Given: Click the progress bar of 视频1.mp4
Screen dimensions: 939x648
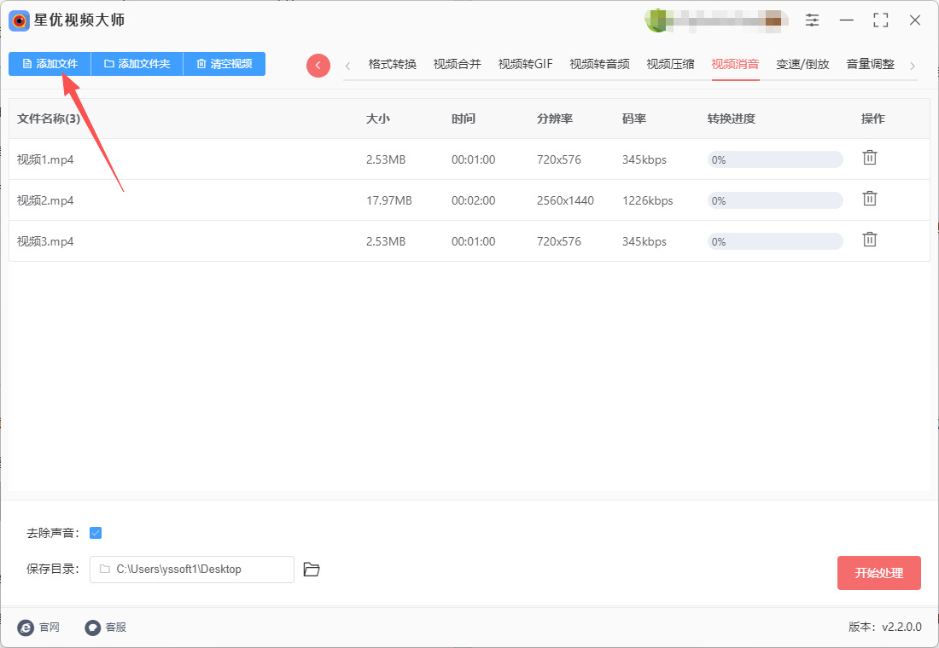Looking at the screenshot, I should click(775, 159).
